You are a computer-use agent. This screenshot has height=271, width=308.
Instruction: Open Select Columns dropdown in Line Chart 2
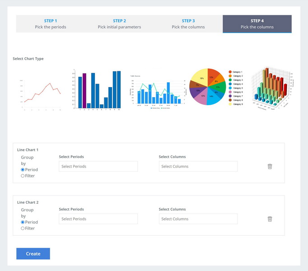pos(198,219)
